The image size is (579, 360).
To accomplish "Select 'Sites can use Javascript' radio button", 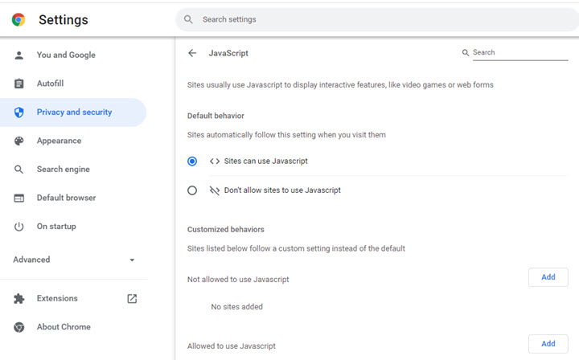I will click(192, 162).
